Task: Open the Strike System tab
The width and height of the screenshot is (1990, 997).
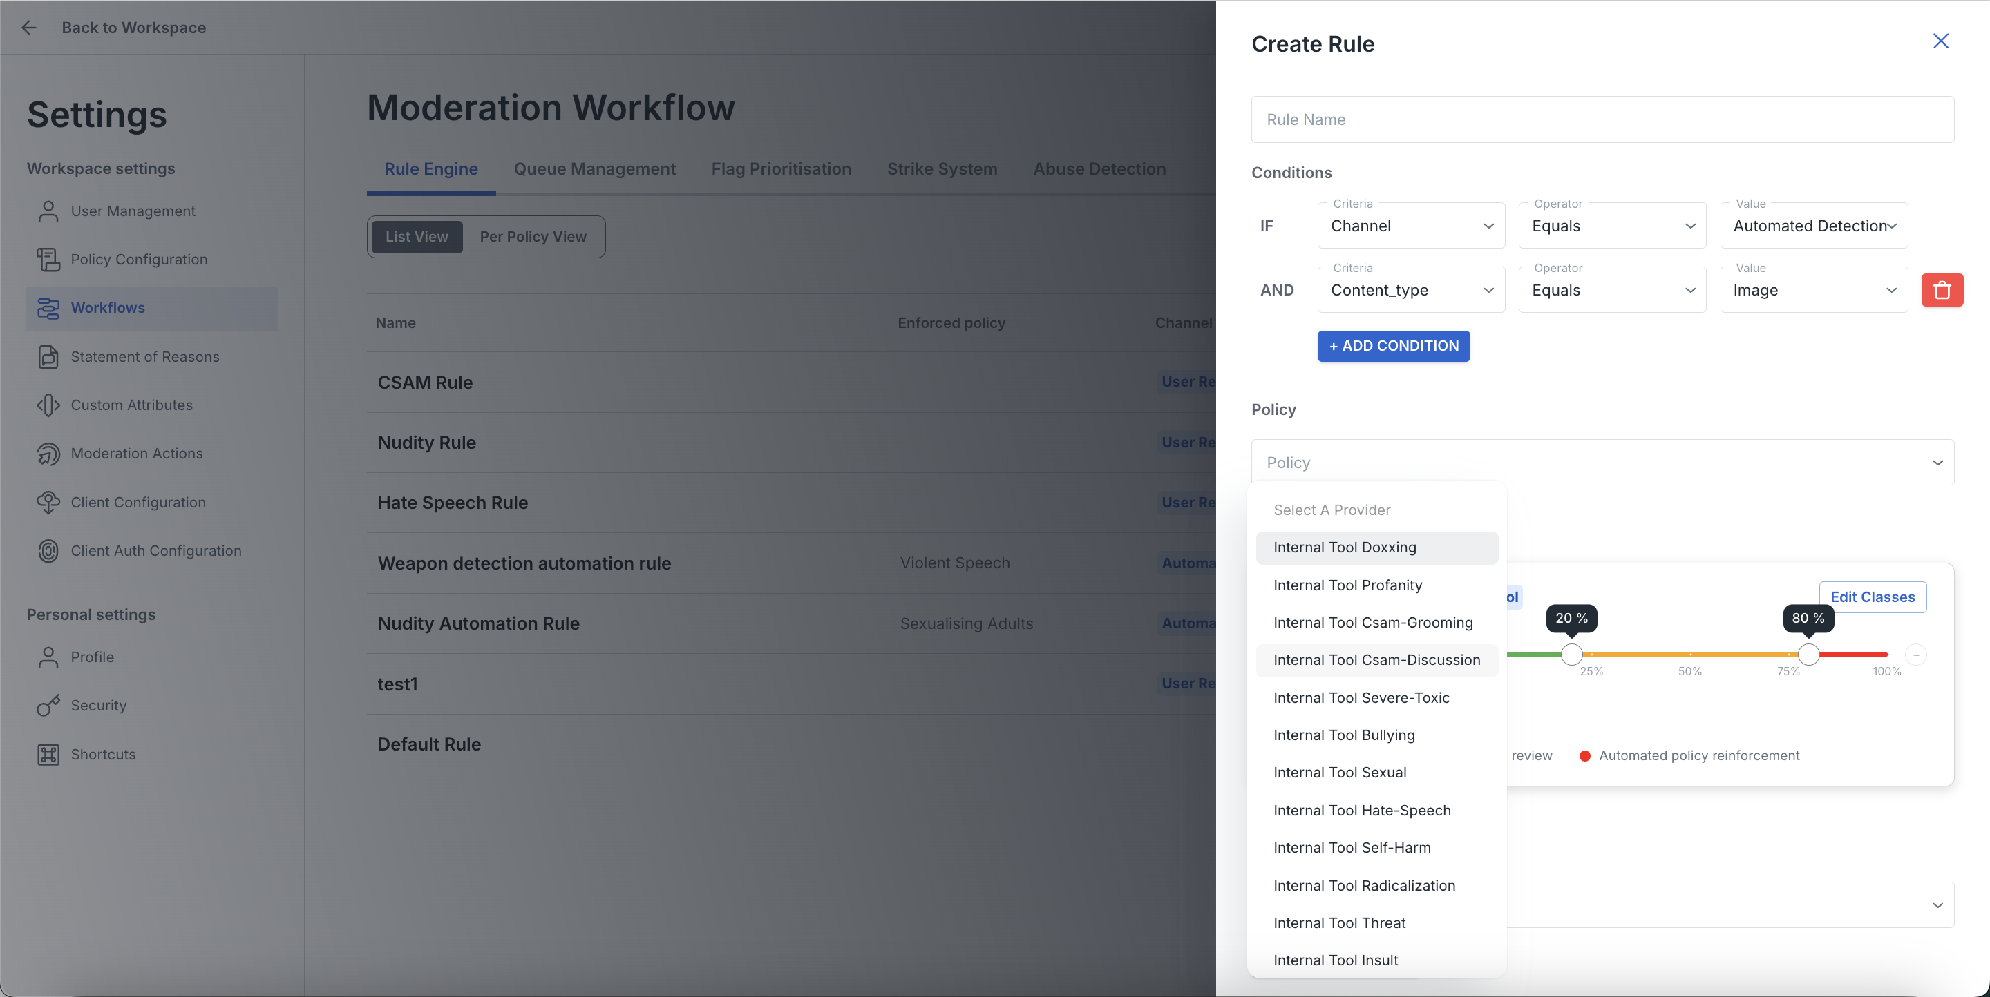Action: [x=942, y=169]
